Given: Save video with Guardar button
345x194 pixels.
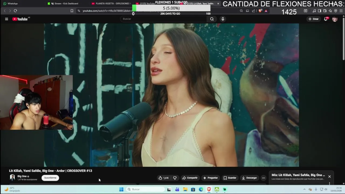Looking at the screenshot, I should click(x=230, y=178).
